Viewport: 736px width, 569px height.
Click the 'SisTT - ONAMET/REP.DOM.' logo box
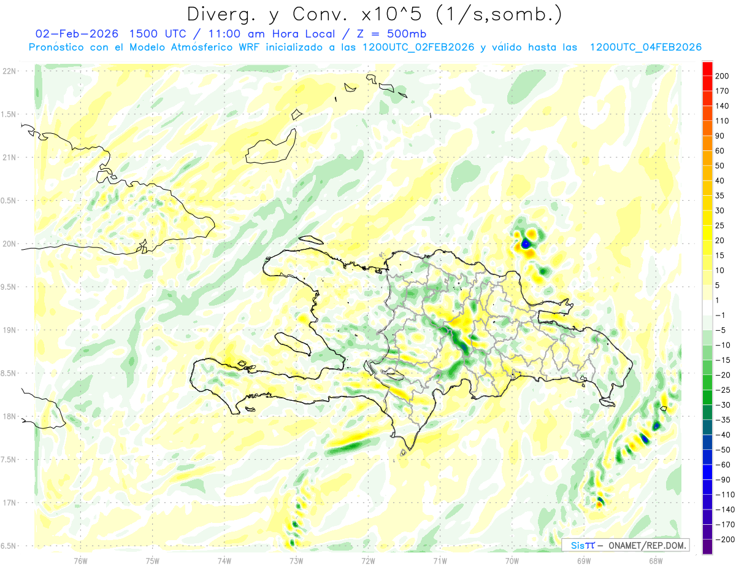coord(625,545)
